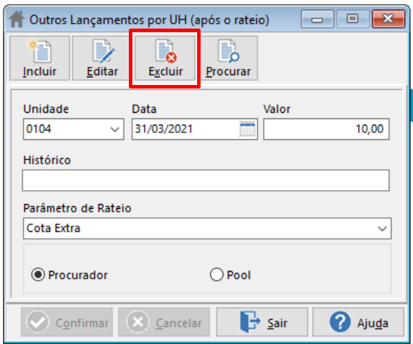Click the Excluir toolbar button

pyautogui.click(x=165, y=58)
